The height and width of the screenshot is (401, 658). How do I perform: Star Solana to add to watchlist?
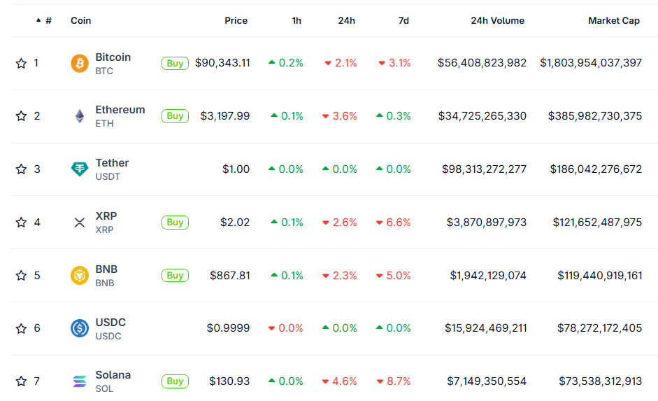click(x=21, y=381)
